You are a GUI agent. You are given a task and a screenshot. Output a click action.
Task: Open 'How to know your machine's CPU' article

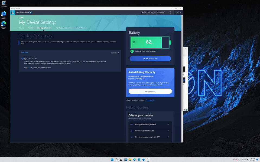150,137
